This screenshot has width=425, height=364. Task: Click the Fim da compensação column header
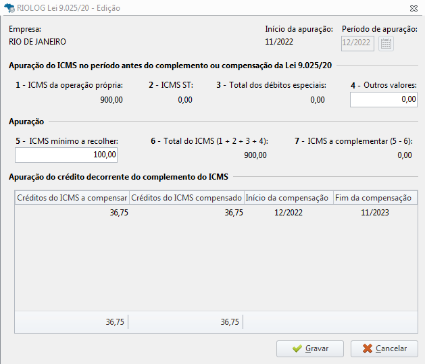(375, 198)
